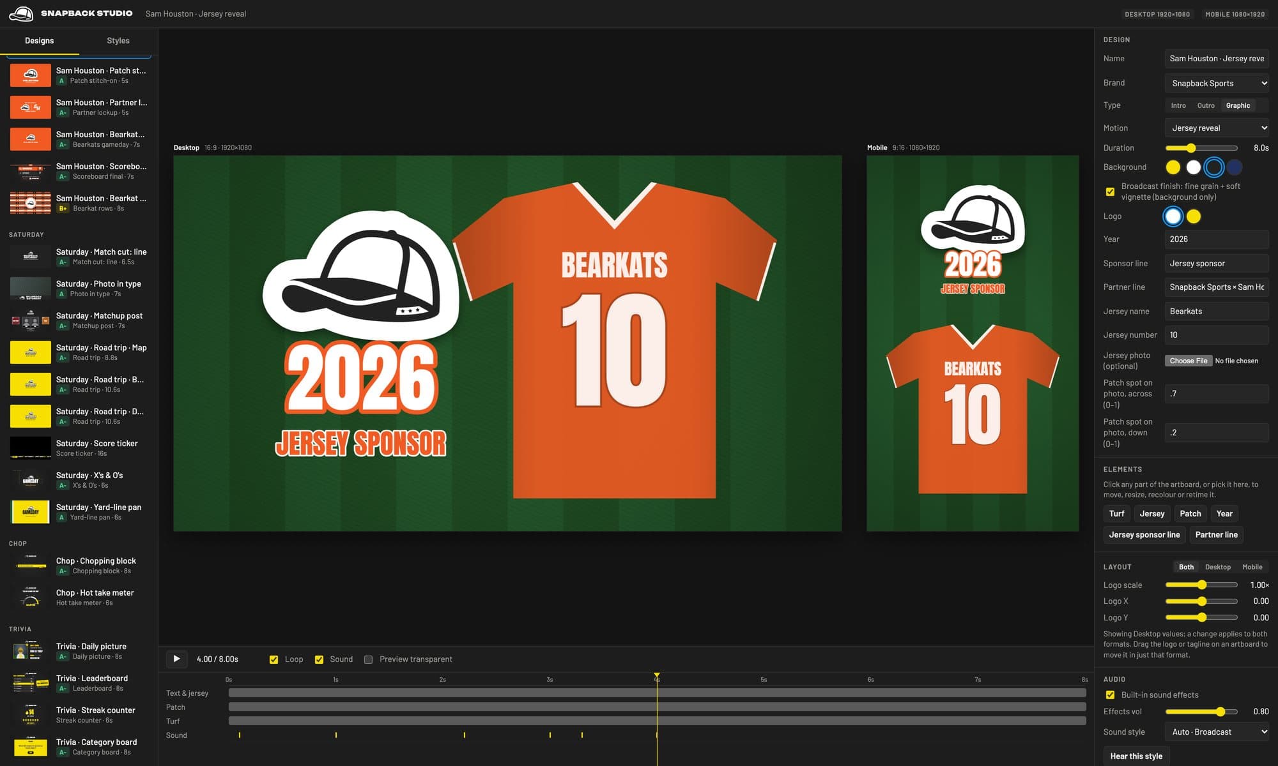Open Saturday Road trip Map thumbnail
Image resolution: width=1278 pixels, height=766 pixels.
(x=31, y=352)
